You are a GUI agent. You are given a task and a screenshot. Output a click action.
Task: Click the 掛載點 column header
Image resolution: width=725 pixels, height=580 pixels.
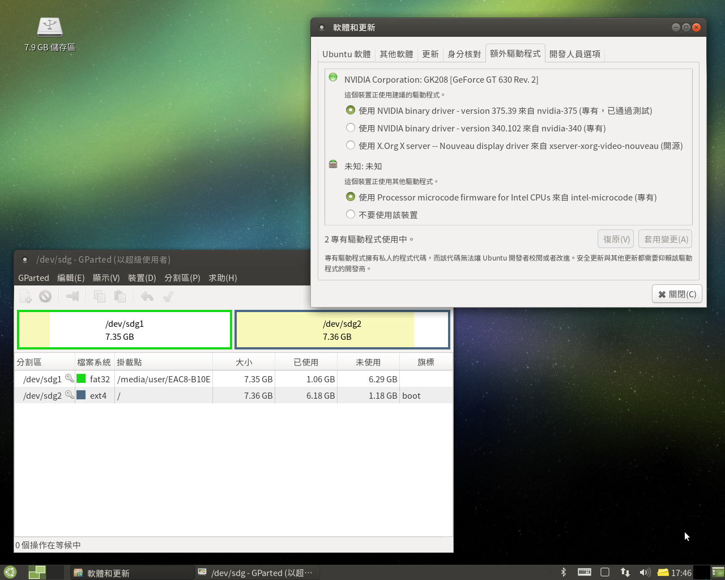click(x=164, y=362)
